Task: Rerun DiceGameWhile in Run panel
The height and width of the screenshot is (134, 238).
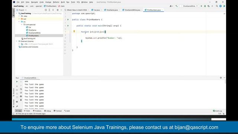Action: pyautogui.click(x=17, y=82)
